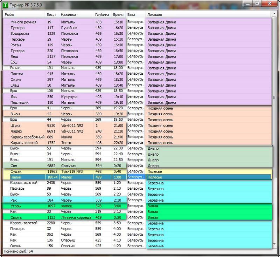Click time cell 16:10
The image size is (280, 257).
pos(119,22)
